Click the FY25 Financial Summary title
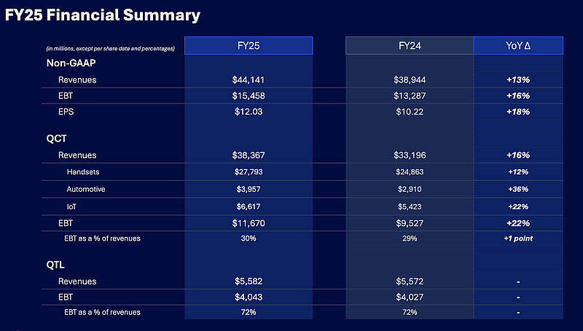 click(102, 15)
